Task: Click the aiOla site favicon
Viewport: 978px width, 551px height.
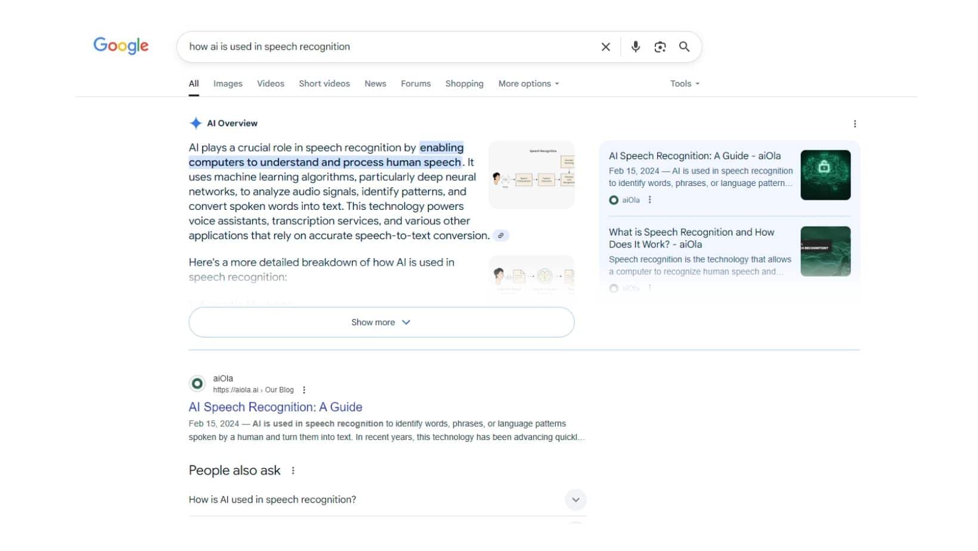Action: coord(197,383)
